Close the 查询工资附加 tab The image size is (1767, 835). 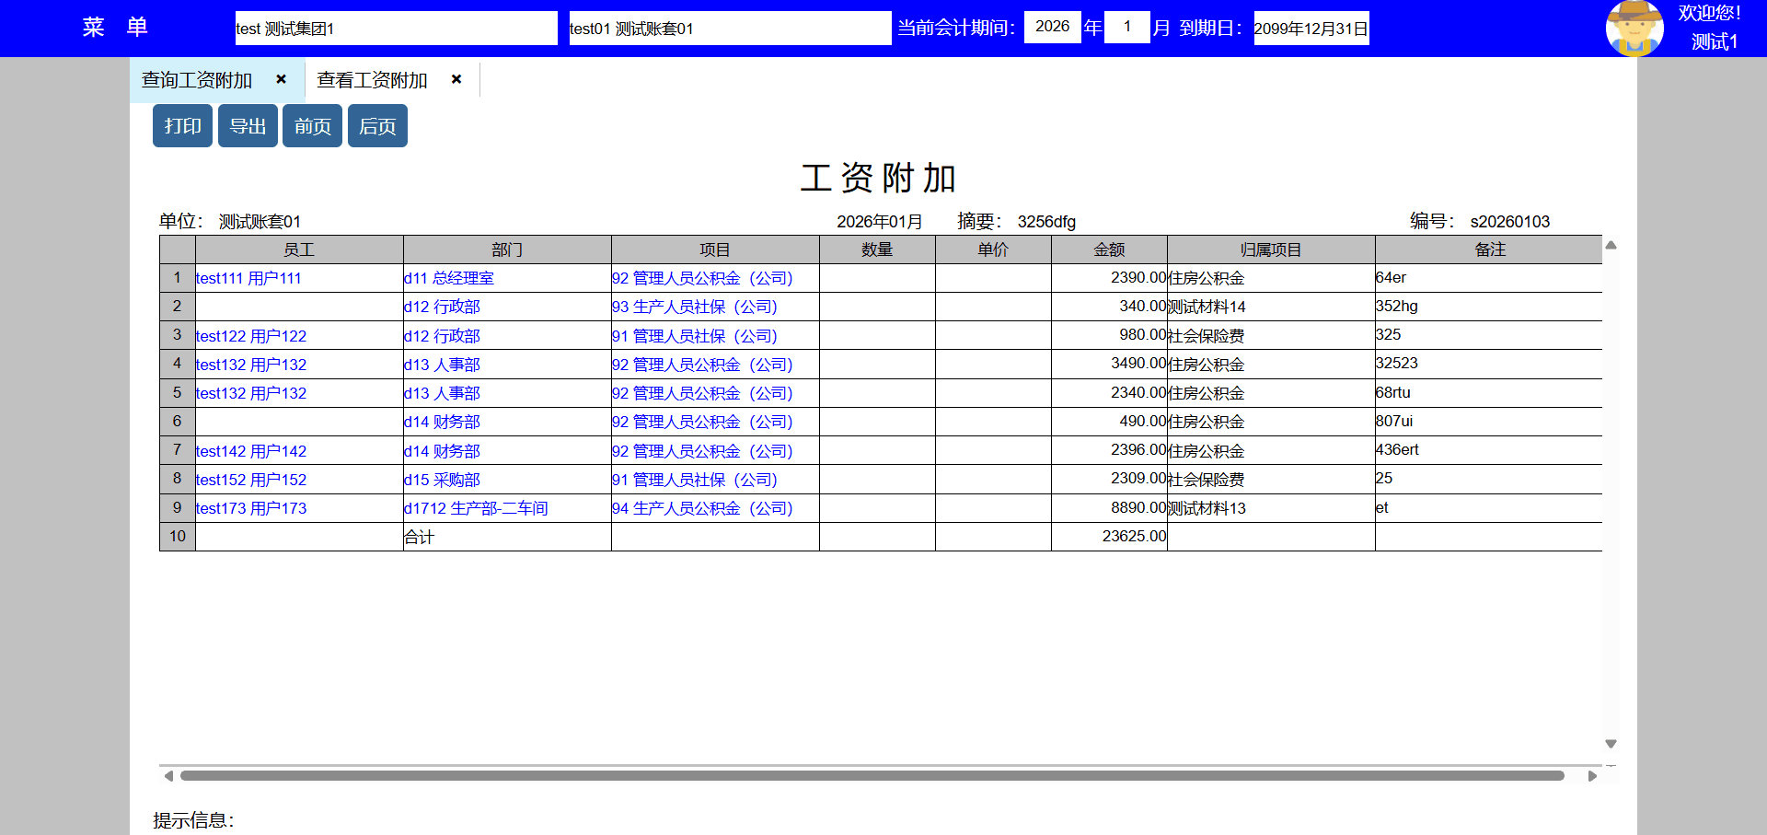click(x=282, y=79)
